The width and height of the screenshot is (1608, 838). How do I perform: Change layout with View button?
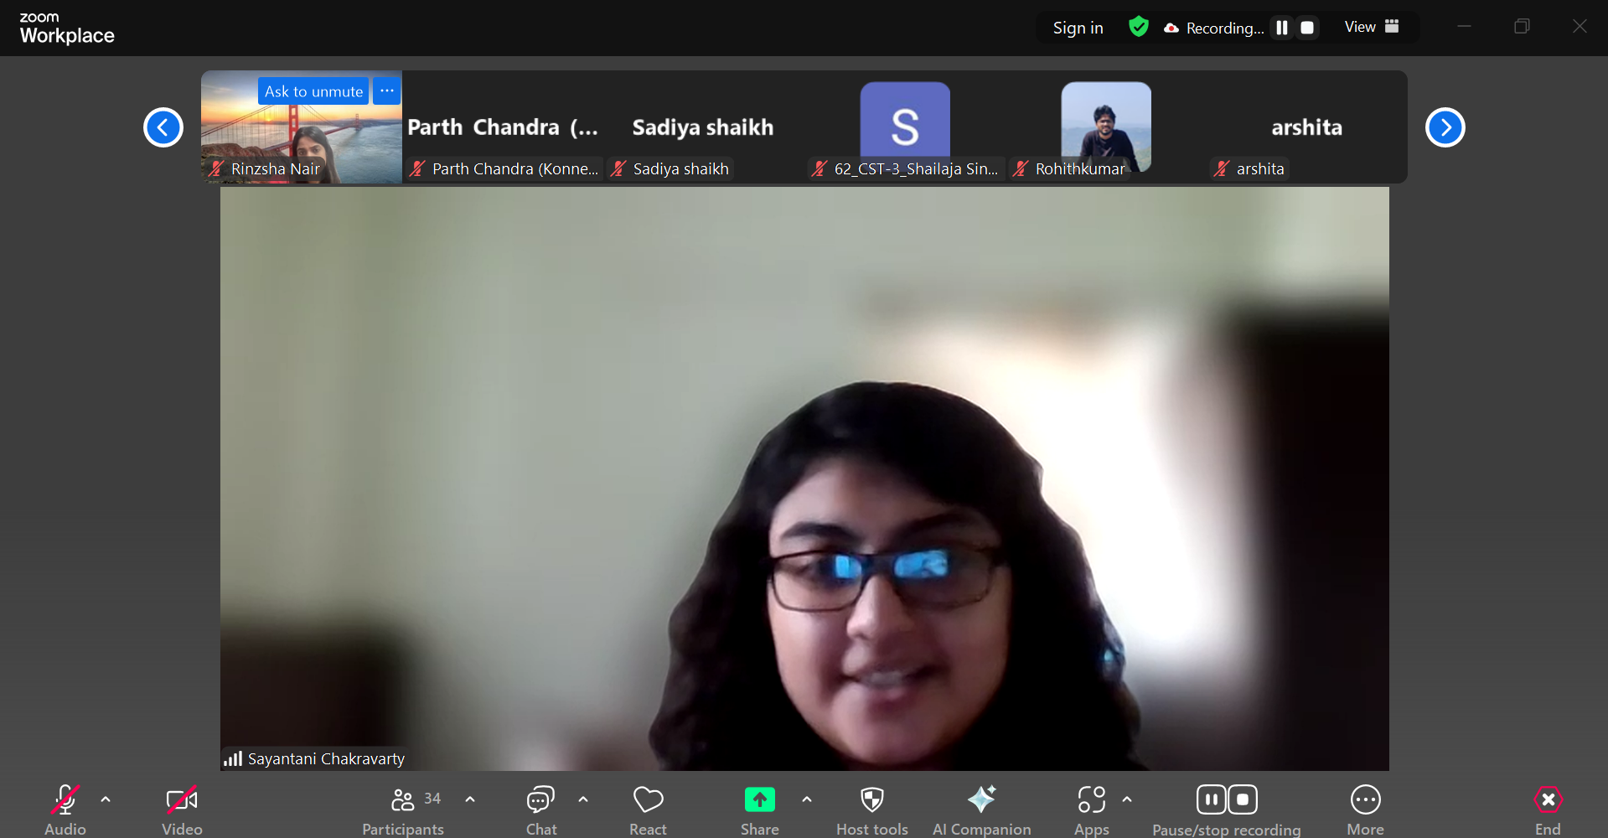click(1372, 27)
